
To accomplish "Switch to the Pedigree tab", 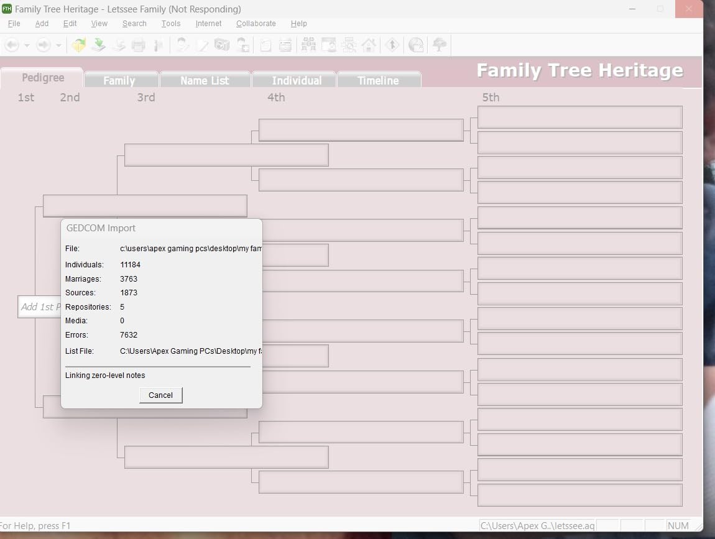I will click(42, 78).
